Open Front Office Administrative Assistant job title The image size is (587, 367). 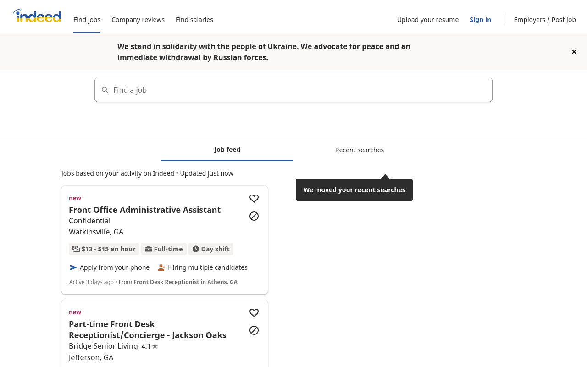(x=144, y=210)
